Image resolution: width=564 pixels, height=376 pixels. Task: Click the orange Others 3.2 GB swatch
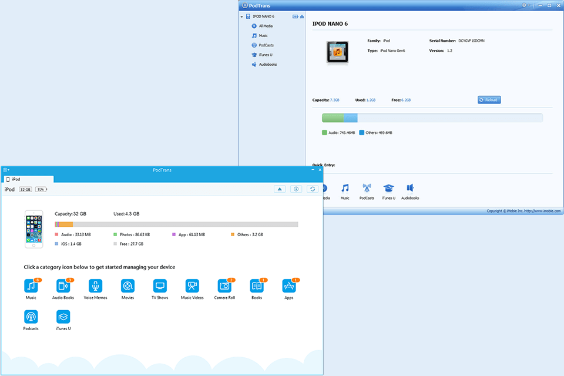(233, 234)
